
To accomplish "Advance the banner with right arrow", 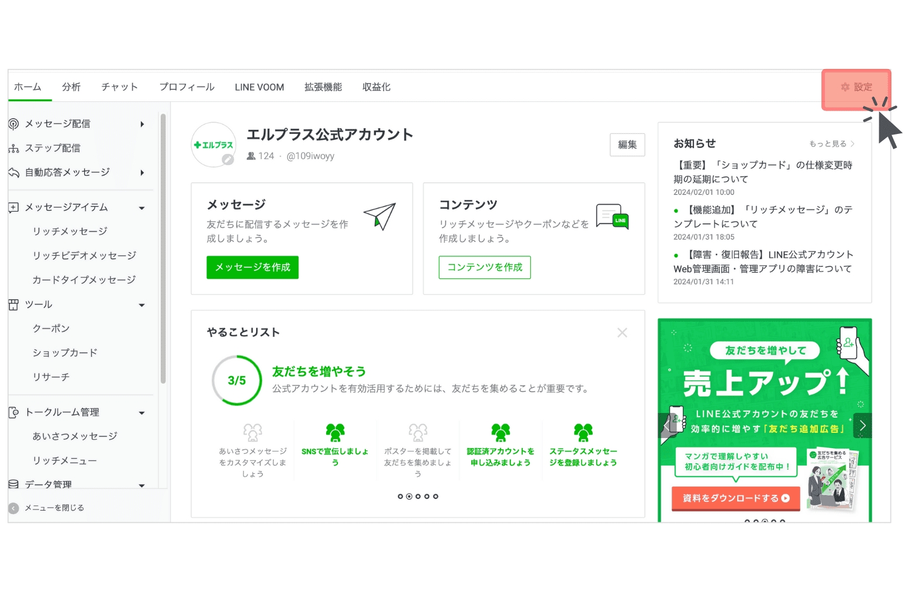I will 863,426.
